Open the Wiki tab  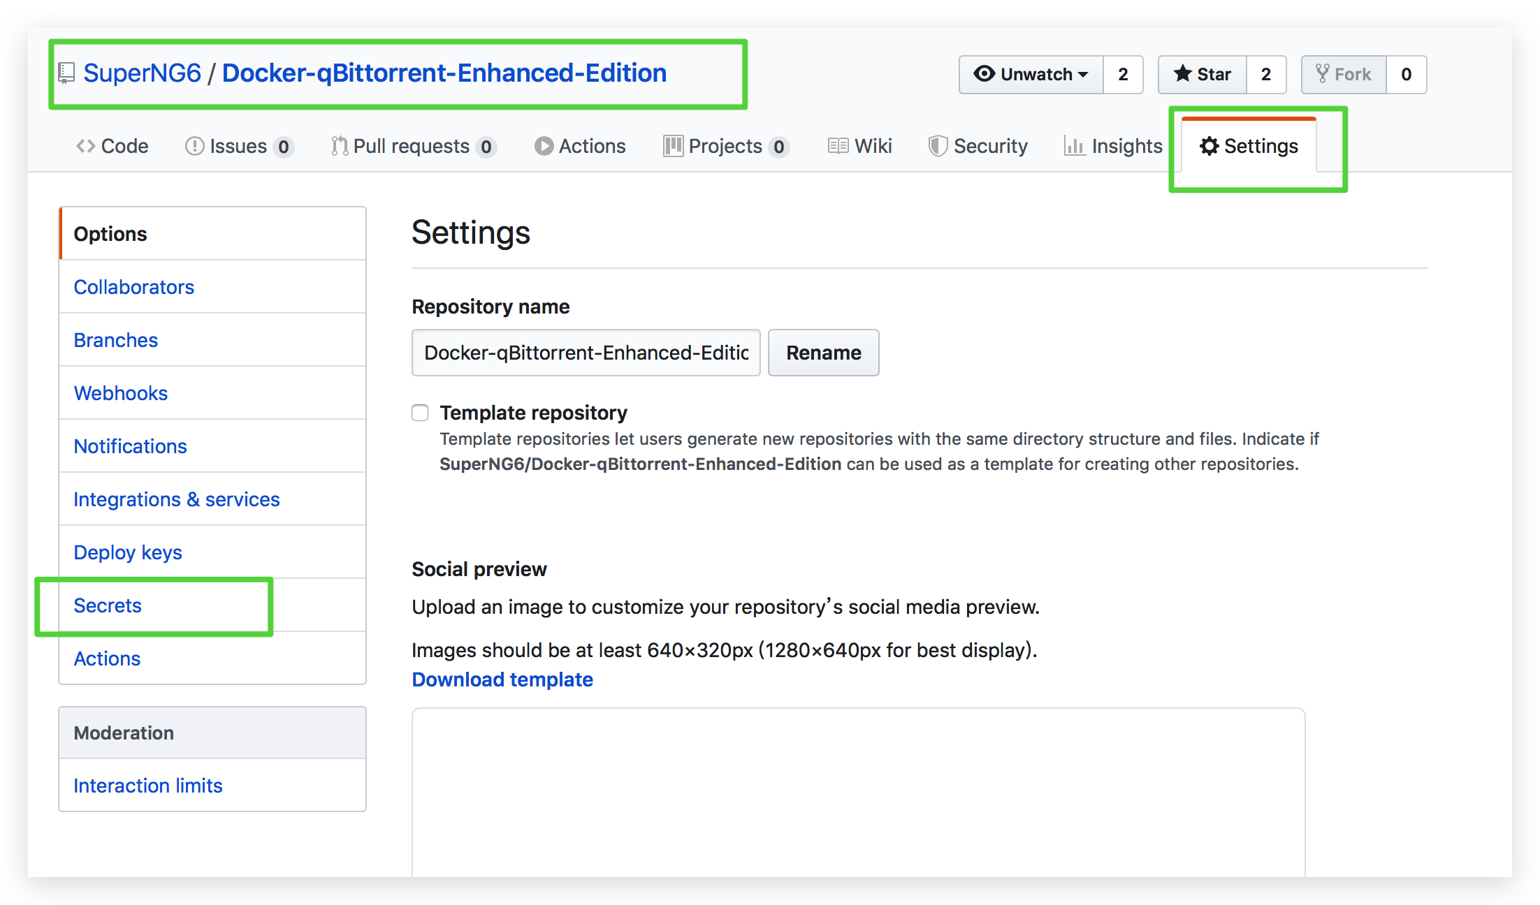[860, 146]
